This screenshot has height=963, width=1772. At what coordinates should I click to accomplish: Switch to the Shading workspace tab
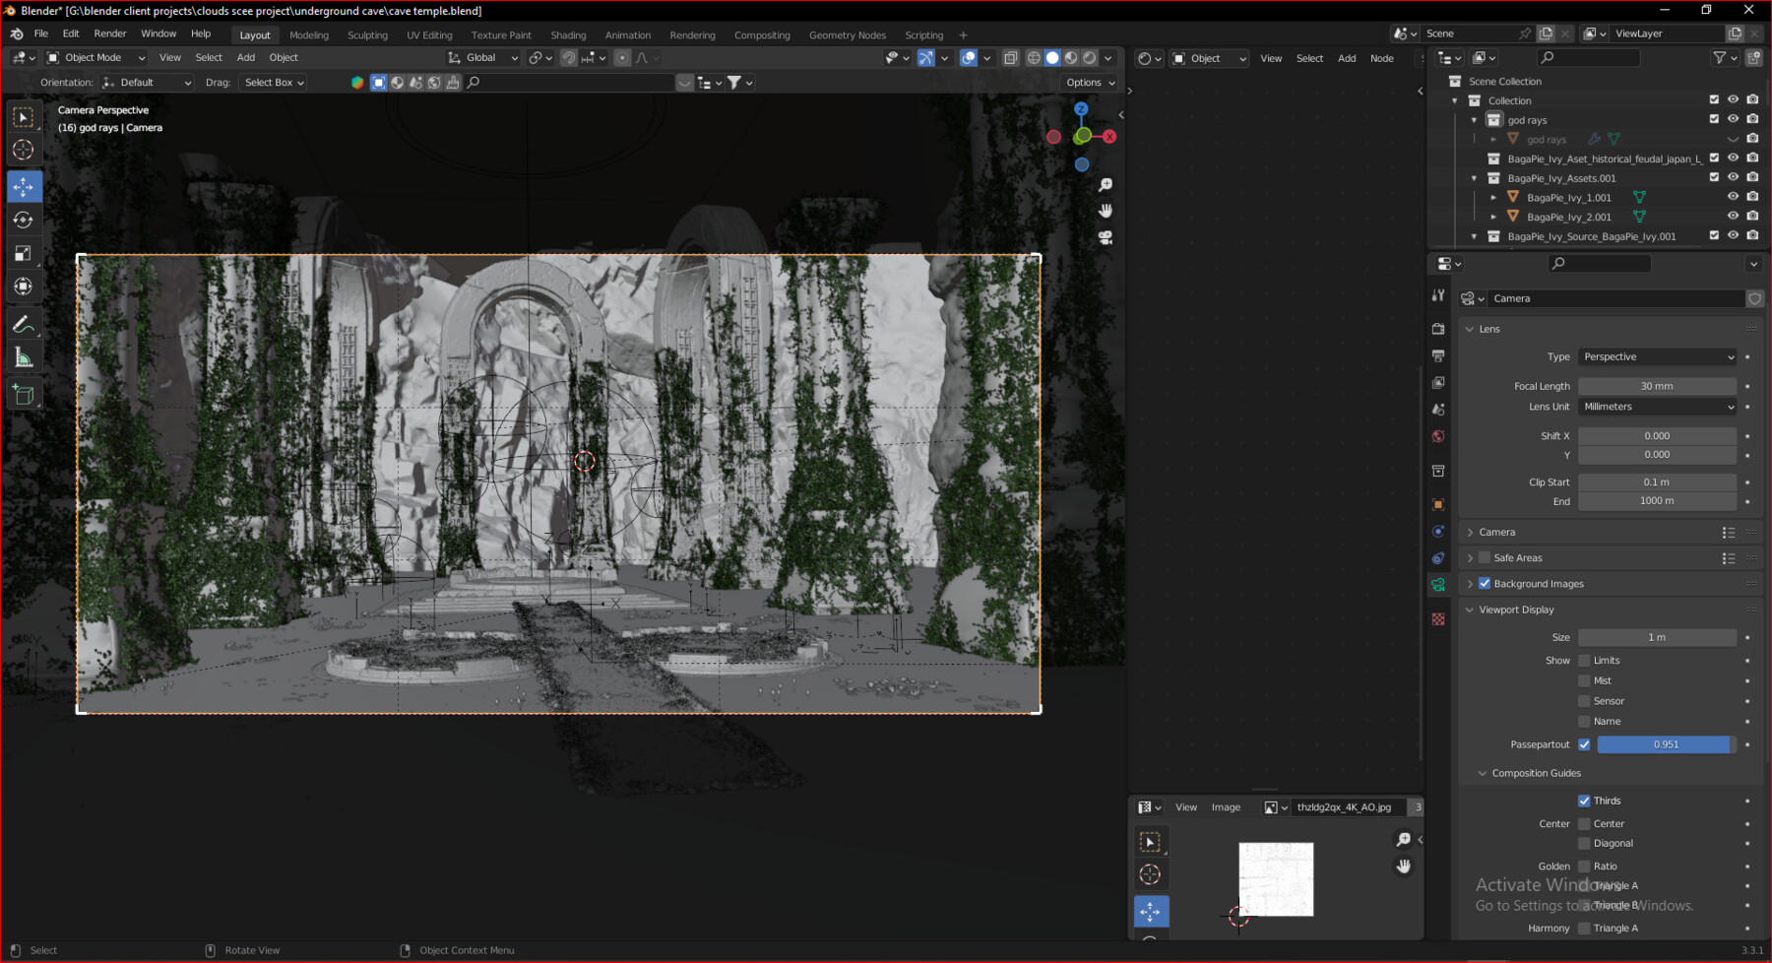coord(568,34)
